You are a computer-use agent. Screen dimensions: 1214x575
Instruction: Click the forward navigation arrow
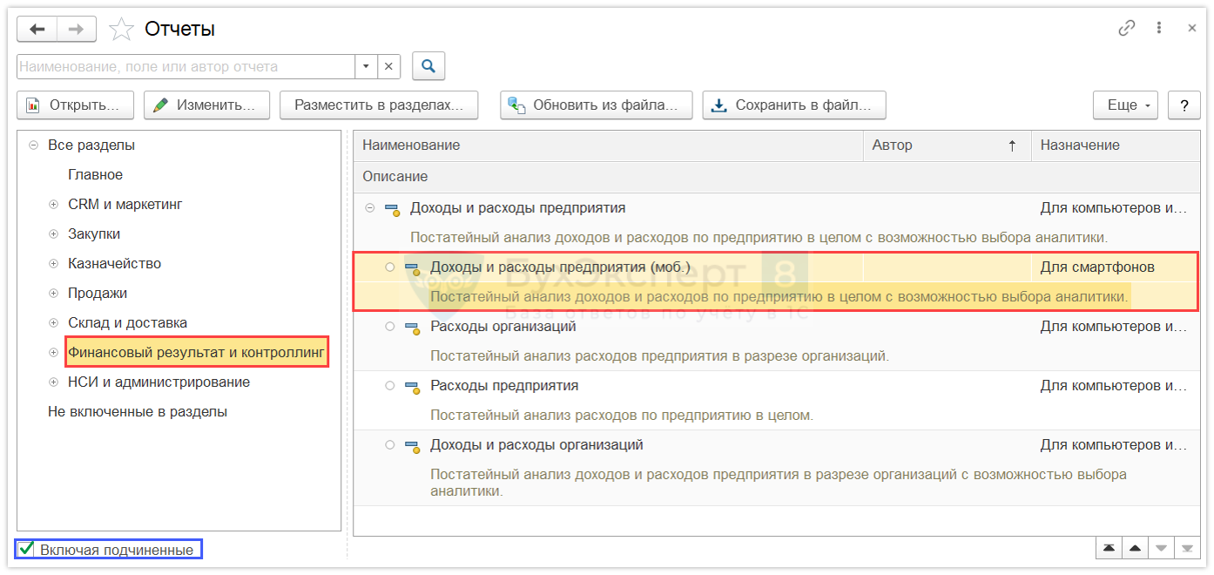[x=76, y=30]
